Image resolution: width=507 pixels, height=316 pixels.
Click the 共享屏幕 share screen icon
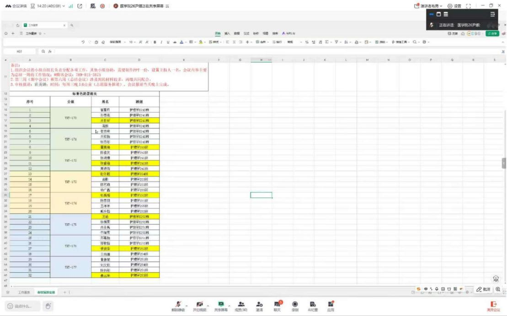[x=221, y=305]
